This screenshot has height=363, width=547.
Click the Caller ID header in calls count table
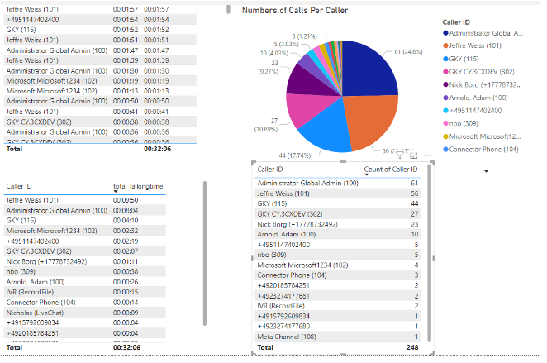pos(270,170)
